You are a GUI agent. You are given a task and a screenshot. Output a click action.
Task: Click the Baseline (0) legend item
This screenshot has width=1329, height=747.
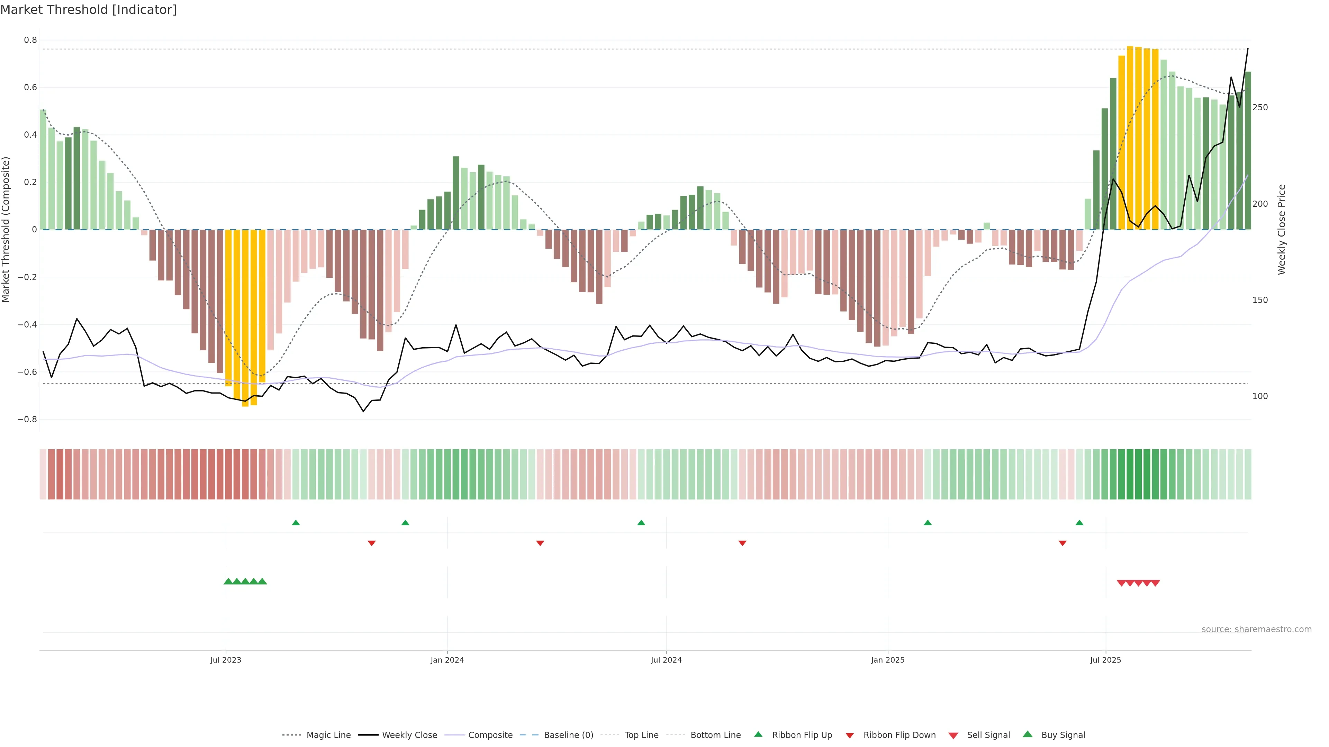tap(568, 735)
